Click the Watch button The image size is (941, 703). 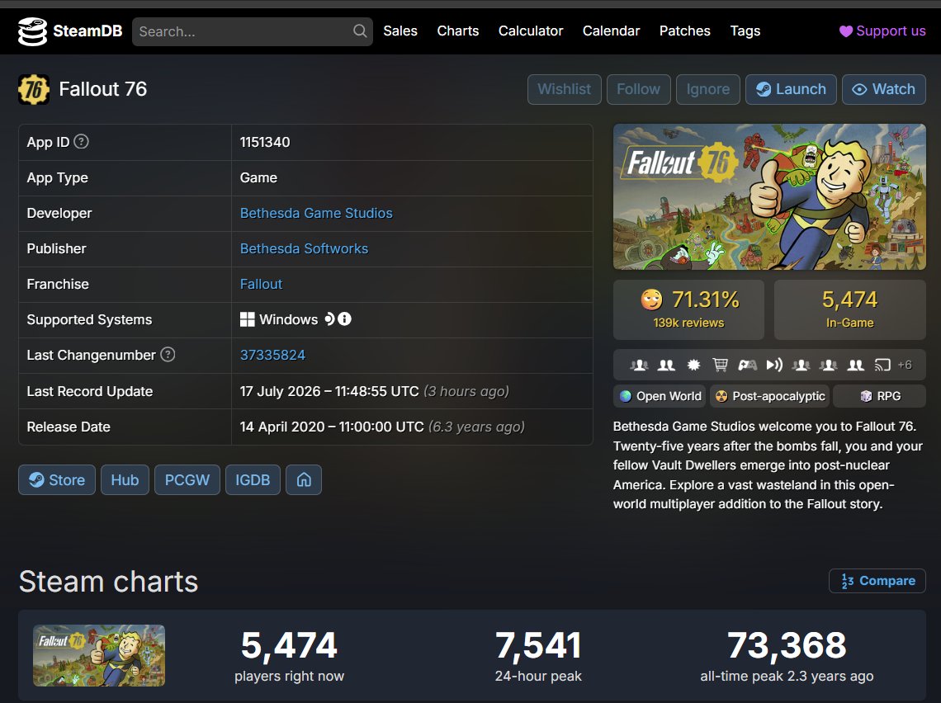tap(884, 89)
